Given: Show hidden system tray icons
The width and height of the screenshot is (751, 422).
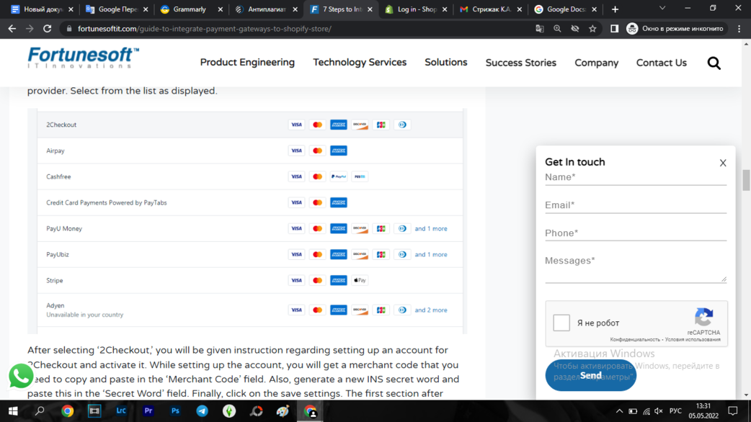Looking at the screenshot, I should [619, 411].
